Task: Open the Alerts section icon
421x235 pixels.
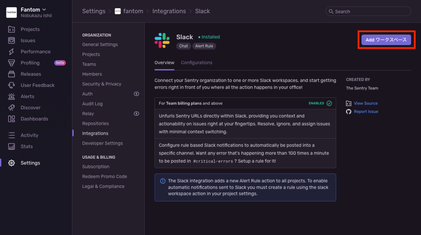Action: [x=12, y=96]
